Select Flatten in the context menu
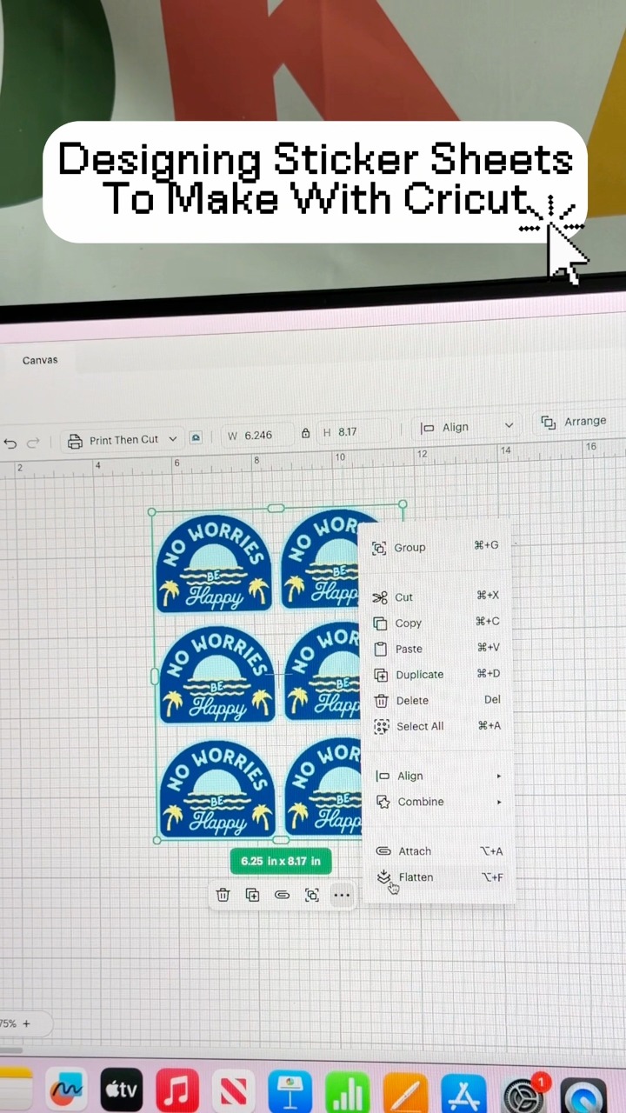 [x=438, y=877]
